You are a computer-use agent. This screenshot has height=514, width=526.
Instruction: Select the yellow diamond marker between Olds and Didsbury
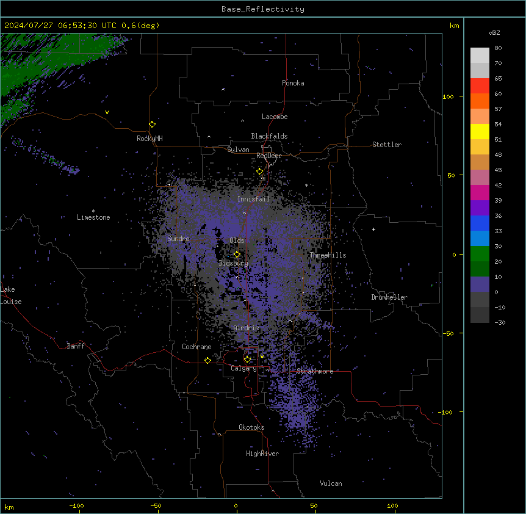(237, 255)
